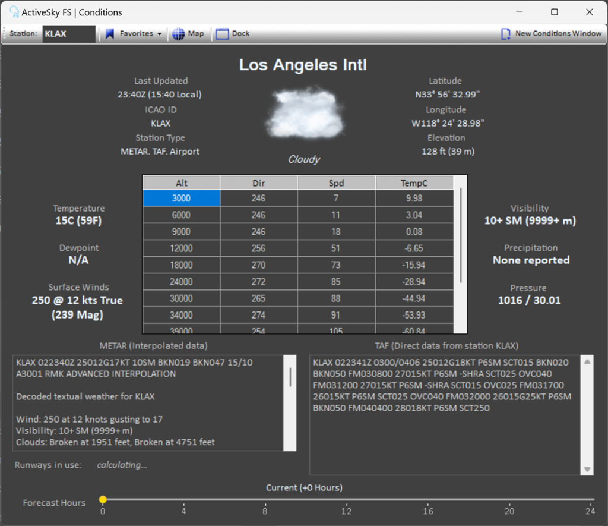Viewport: 608px width, 526px height.
Task: Click the Los Angeles Intl title text
Action: coord(303,64)
